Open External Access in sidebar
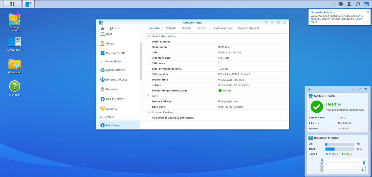 pyautogui.click(x=119, y=79)
